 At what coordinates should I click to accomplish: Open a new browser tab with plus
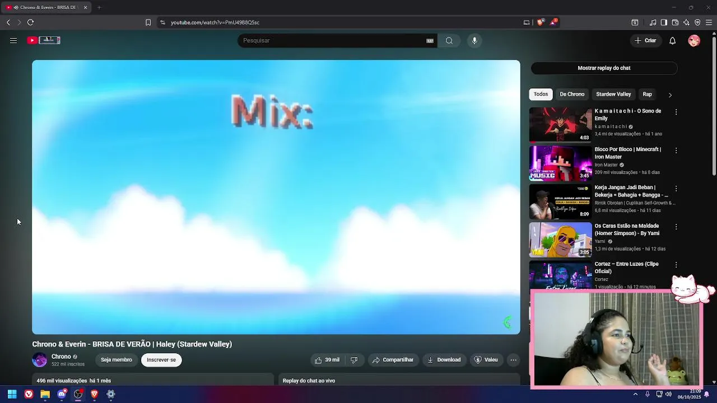tap(99, 7)
